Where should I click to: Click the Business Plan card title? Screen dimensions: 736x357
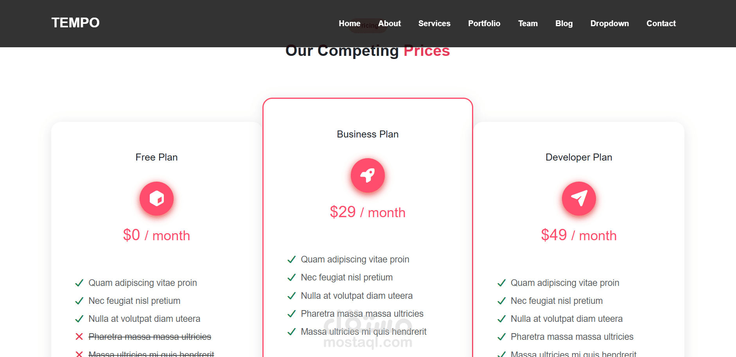click(368, 134)
